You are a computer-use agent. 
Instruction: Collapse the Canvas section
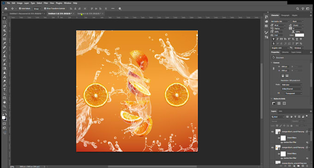pos(272,63)
